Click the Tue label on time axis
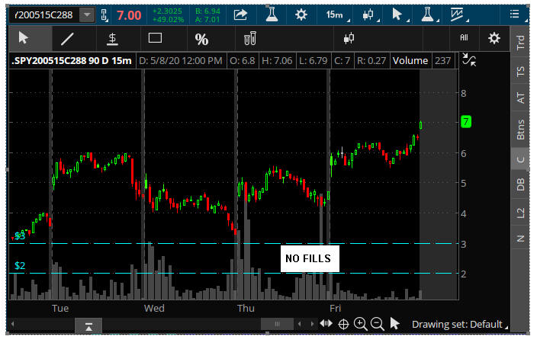 coord(60,309)
